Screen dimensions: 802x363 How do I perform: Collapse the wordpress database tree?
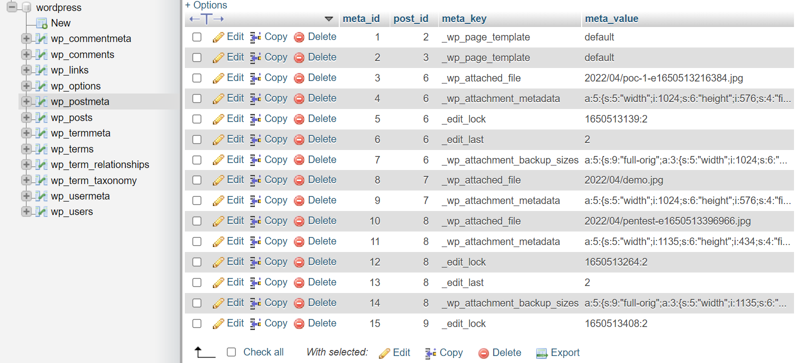tap(12, 7)
